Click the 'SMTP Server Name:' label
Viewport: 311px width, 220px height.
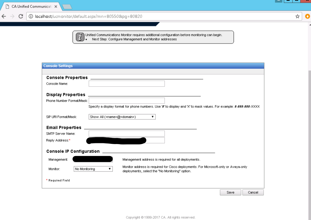[x=61, y=134]
